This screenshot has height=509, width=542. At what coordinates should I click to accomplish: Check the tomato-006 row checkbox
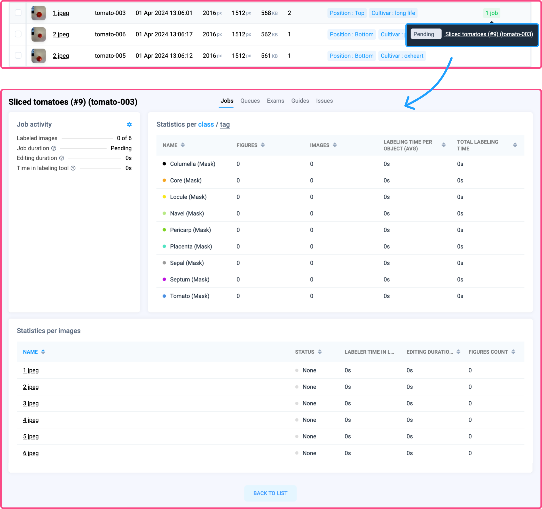pyautogui.click(x=18, y=34)
